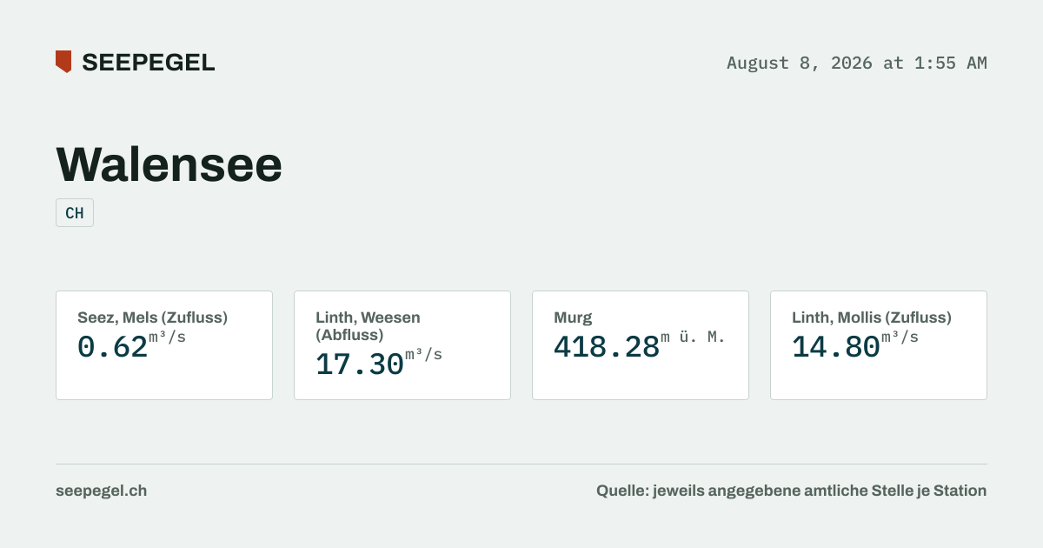The width and height of the screenshot is (1043, 548).
Task: Visit the seepegel.ch footer link
Action: [x=101, y=491]
